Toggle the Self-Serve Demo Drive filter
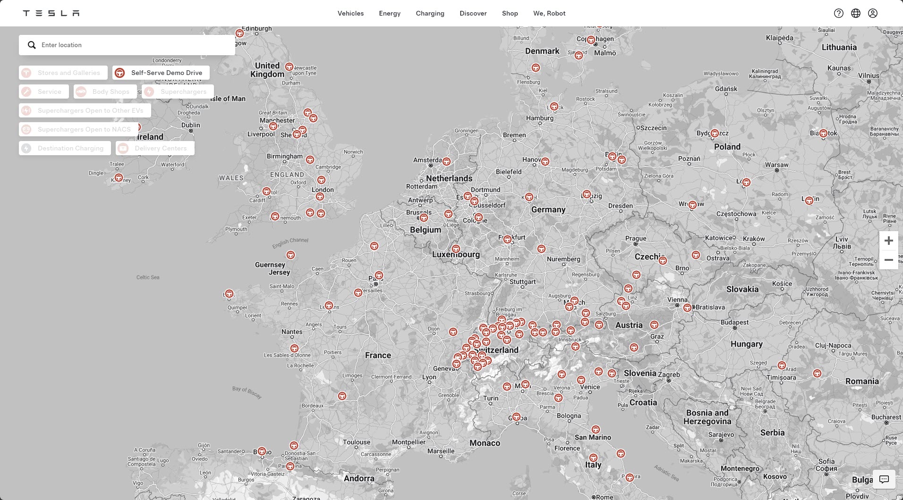 161,73
